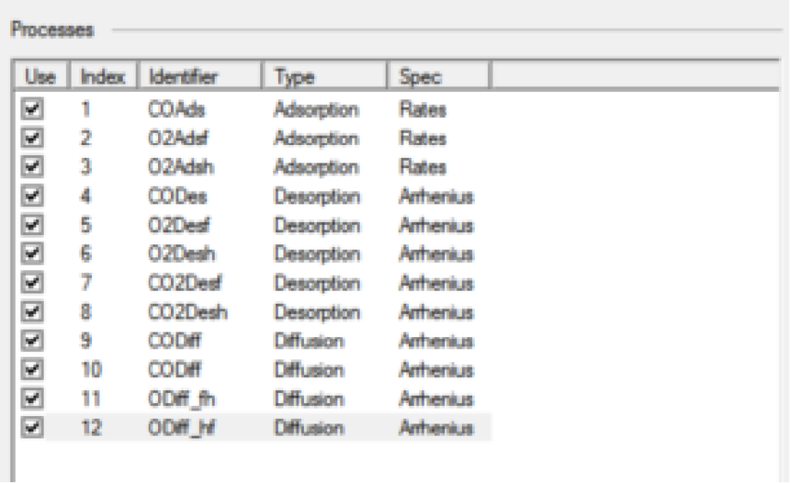Toggle the Use checkbox for ODiff_fh

(x=28, y=399)
